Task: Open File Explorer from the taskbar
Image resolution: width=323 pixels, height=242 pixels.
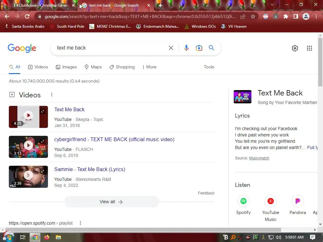Action: 58,237
